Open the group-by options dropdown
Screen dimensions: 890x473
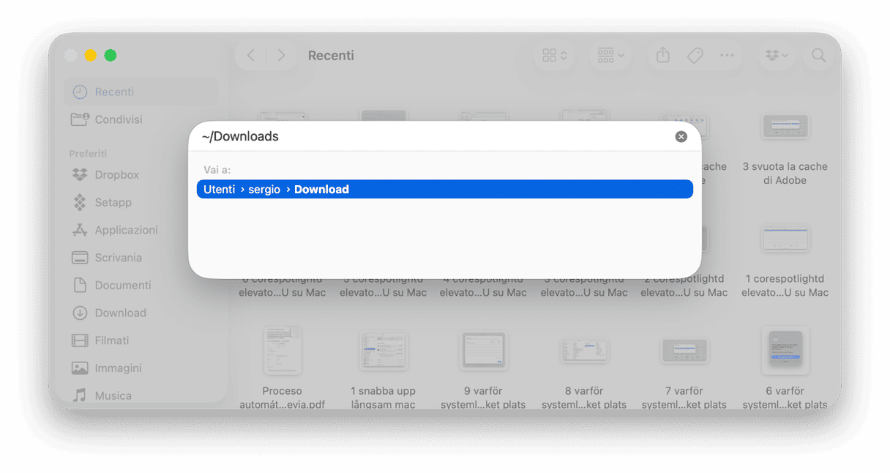(610, 56)
